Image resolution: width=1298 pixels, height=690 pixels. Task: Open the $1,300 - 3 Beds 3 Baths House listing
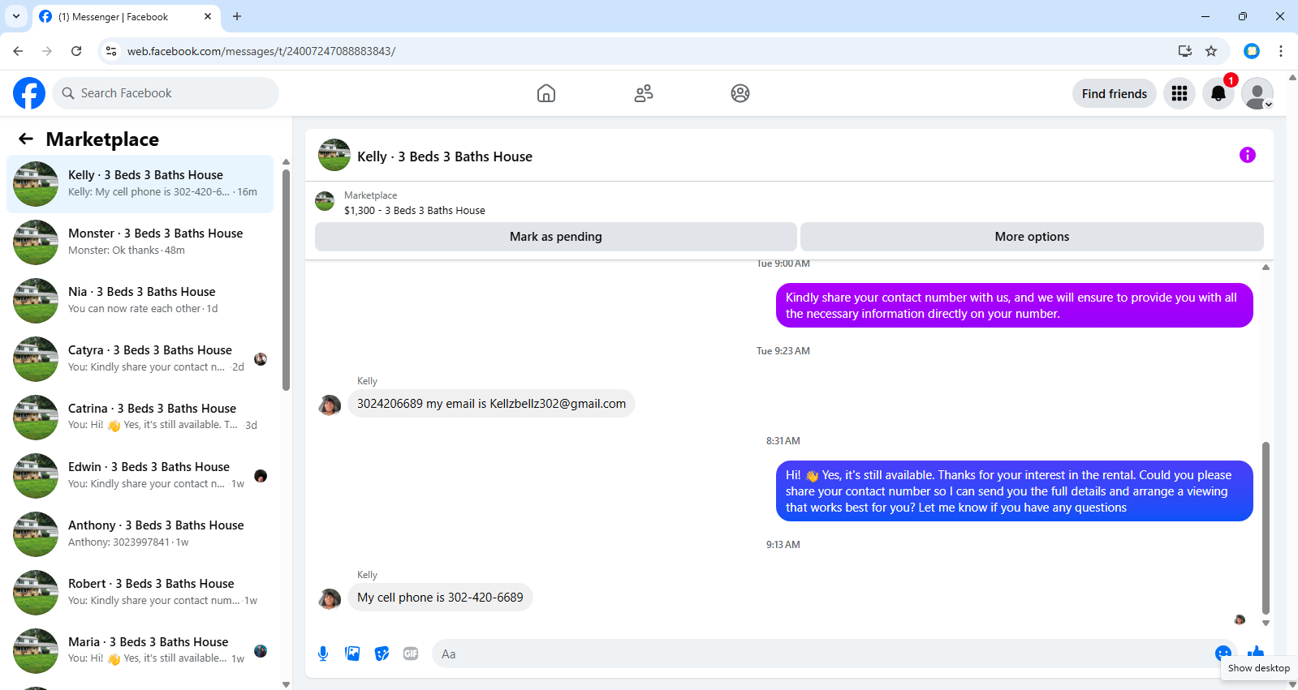414,210
